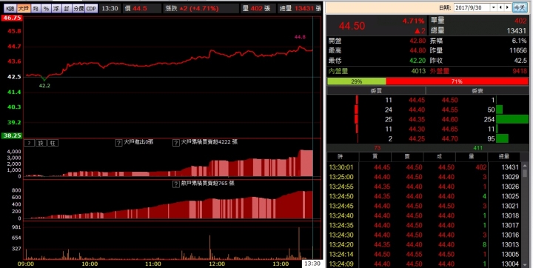
Task: Click help icon next to 大戶進出0張
Action: pyautogui.click(x=118, y=143)
